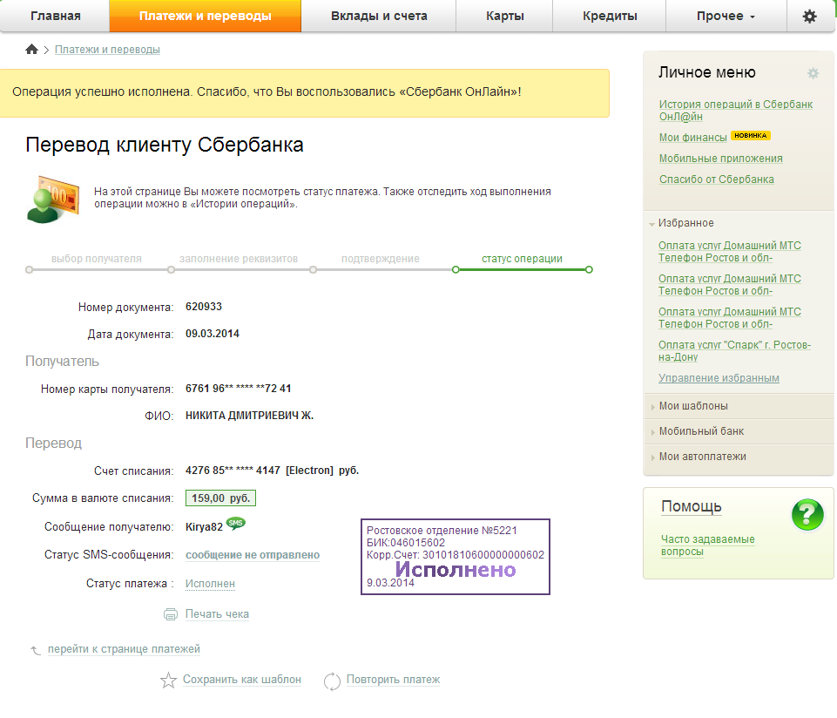Click the transfer illustration with banknote

click(x=52, y=200)
